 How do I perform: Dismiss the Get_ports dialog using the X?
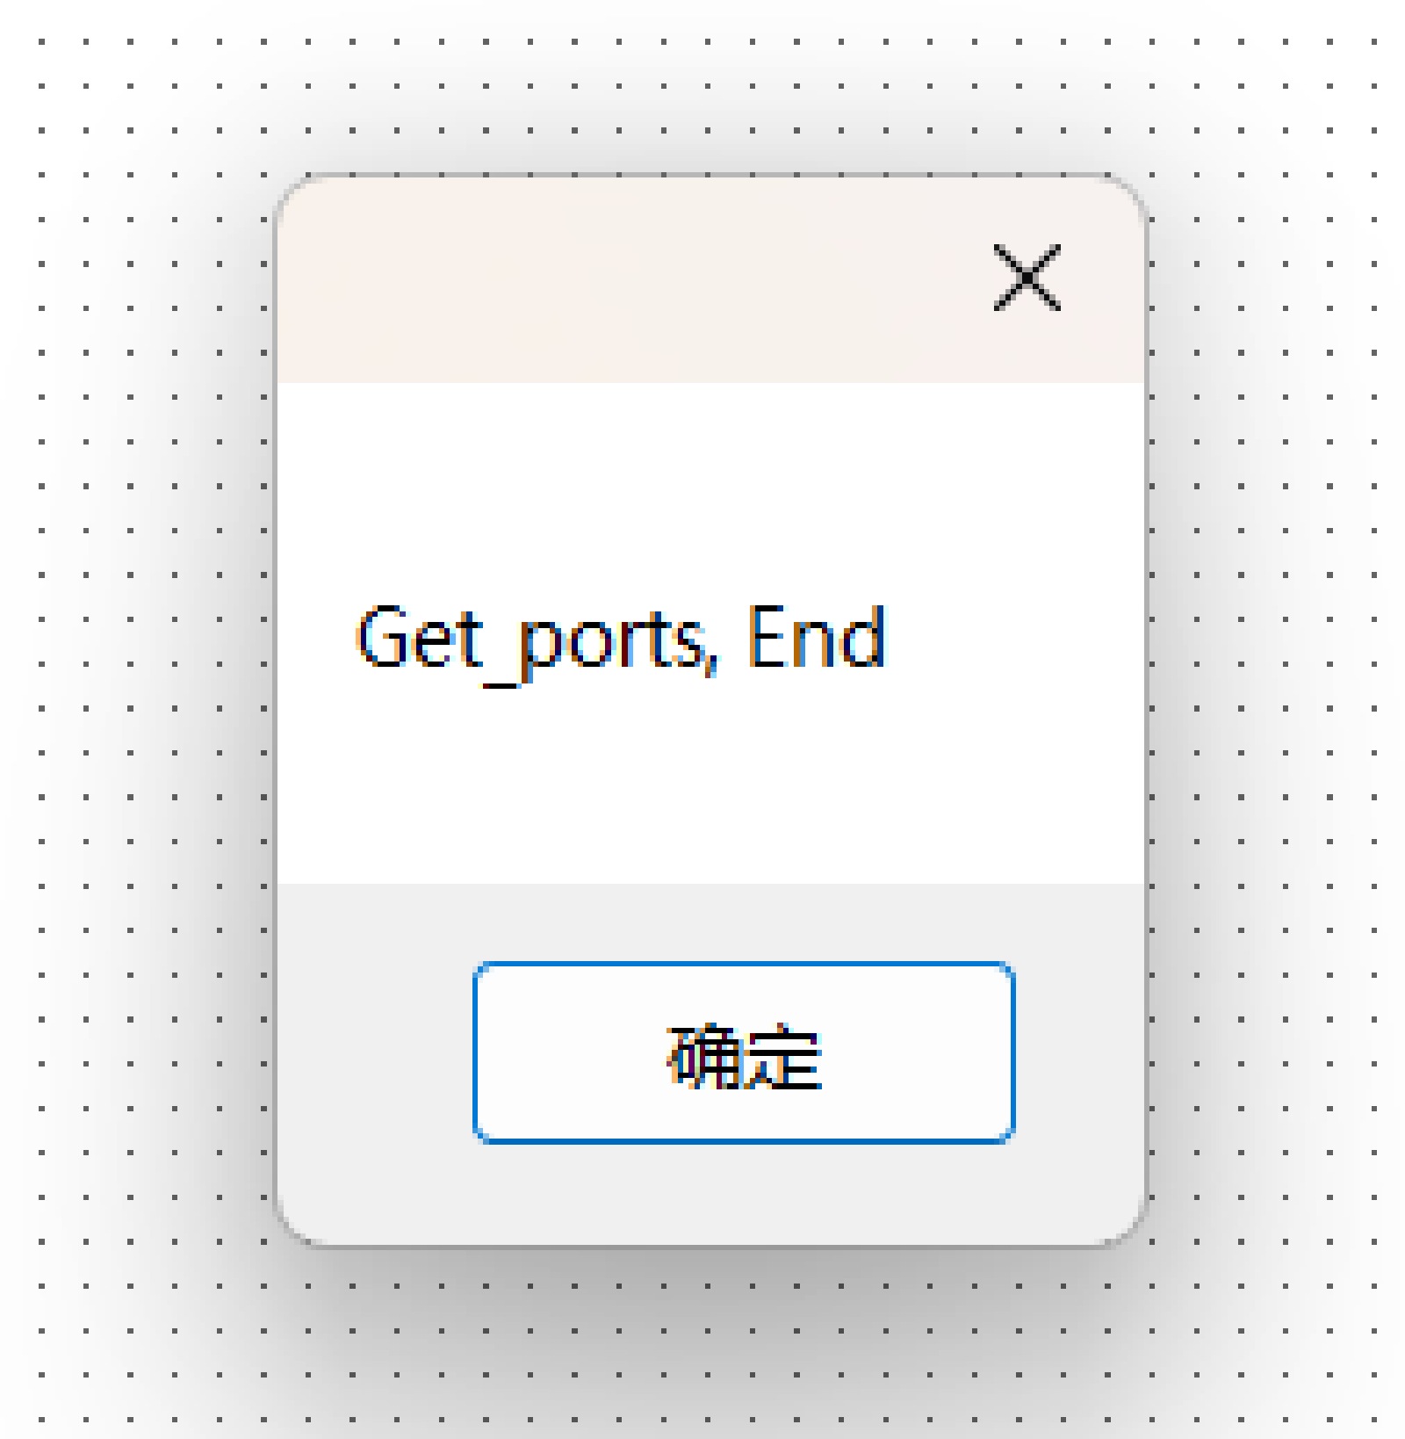(x=1027, y=278)
